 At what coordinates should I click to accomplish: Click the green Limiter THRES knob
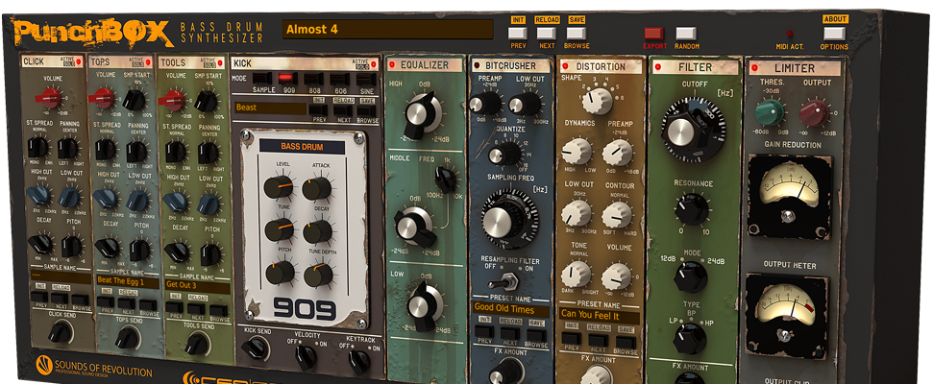point(770,112)
